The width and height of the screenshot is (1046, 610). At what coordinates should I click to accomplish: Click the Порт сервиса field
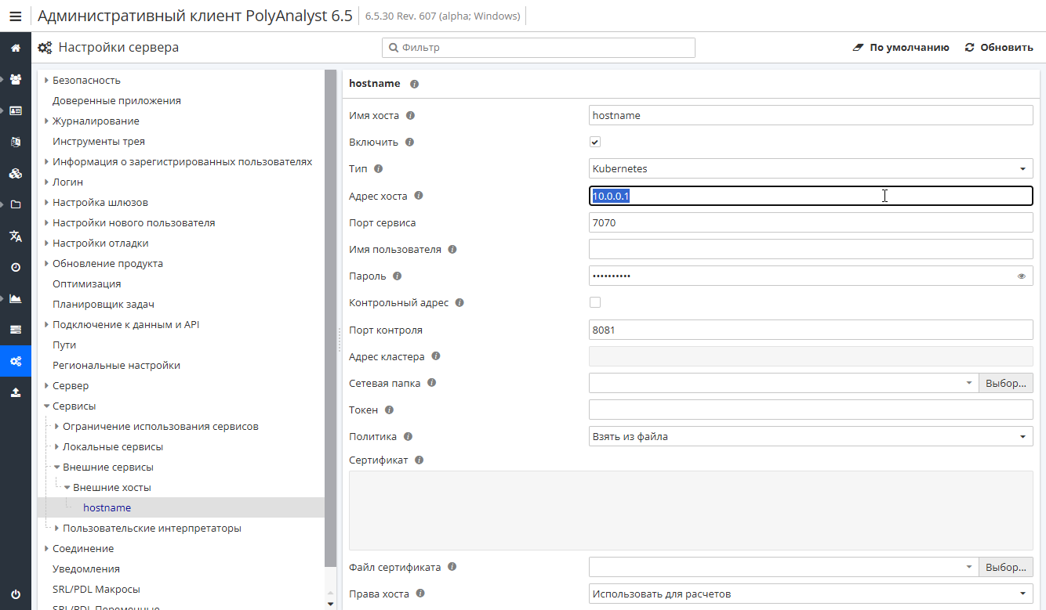(x=811, y=222)
